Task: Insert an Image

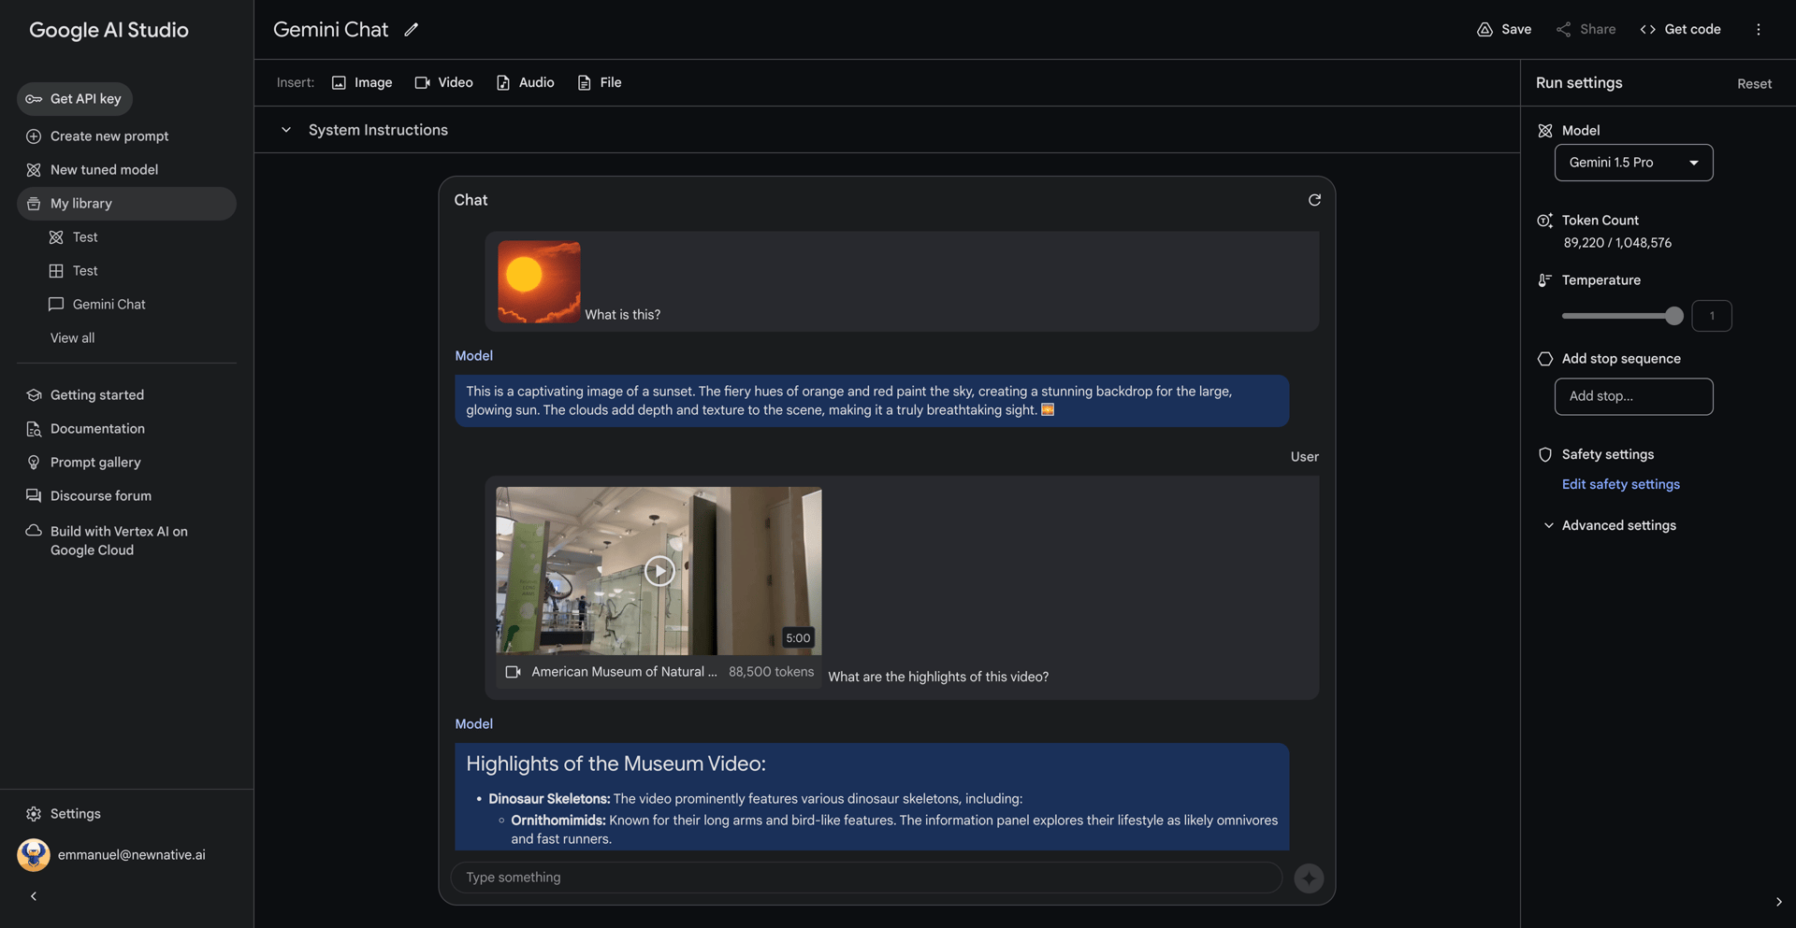Action: pos(362,82)
